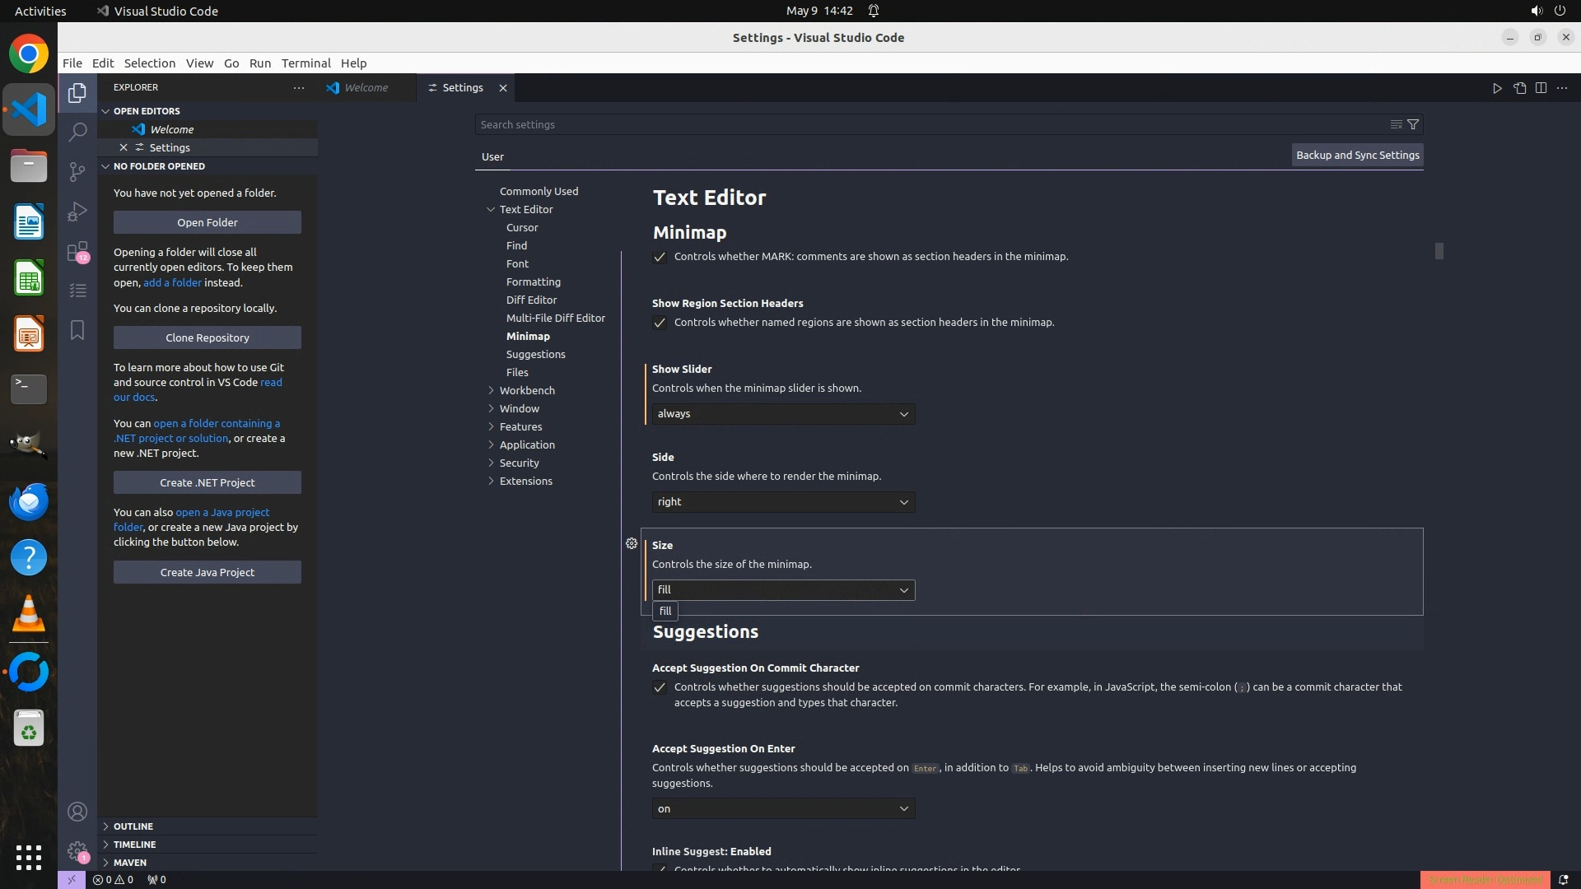Switch to the Welcome tab
Image resolution: width=1581 pixels, height=889 pixels.
tap(366, 88)
